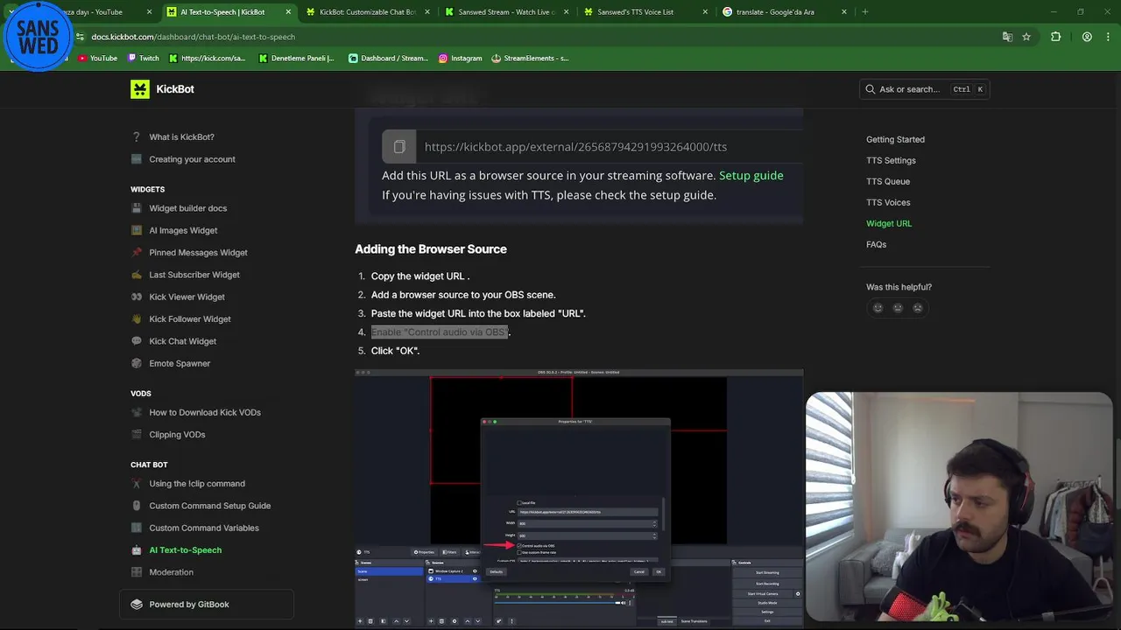Open Kick Viewer Widget page
This screenshot has height=630, width=1121.
coord(187,297)
